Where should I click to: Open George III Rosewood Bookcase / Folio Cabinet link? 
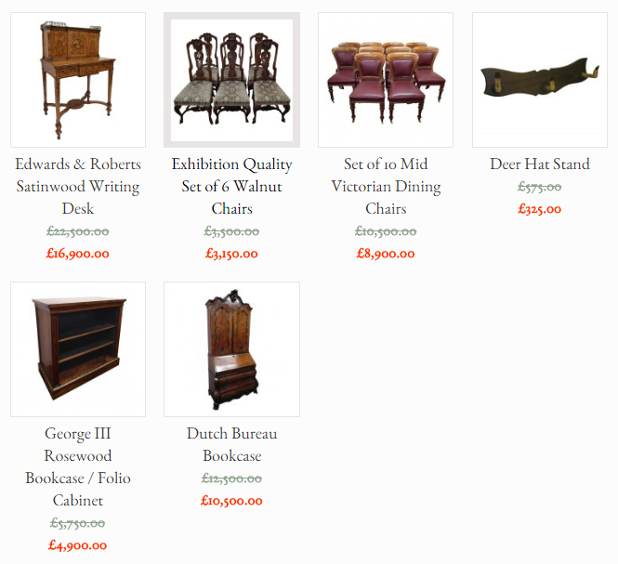tap(78, 467)
